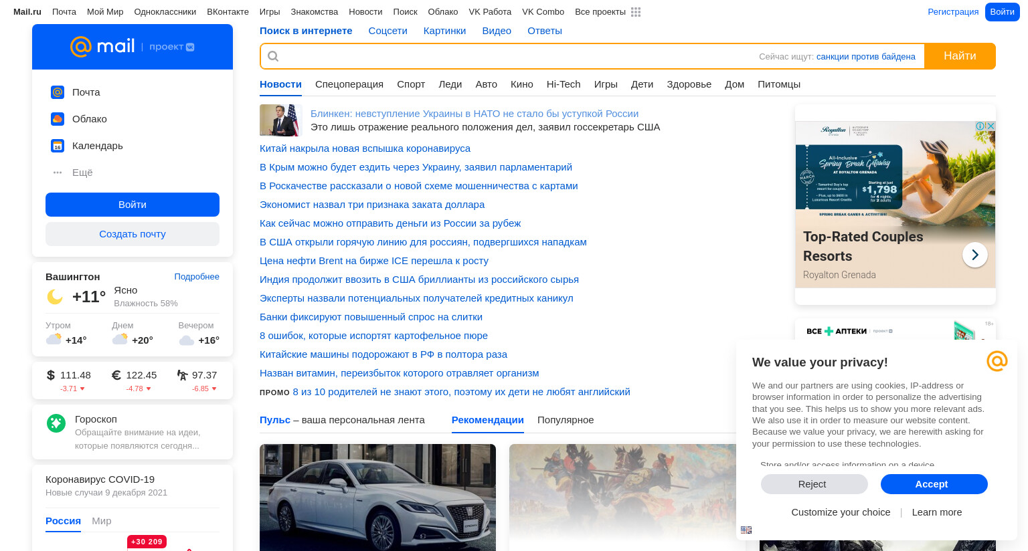Click the Войти button in top bar
Screen dimensions: 1028x551
click(x=1003, y=12)
